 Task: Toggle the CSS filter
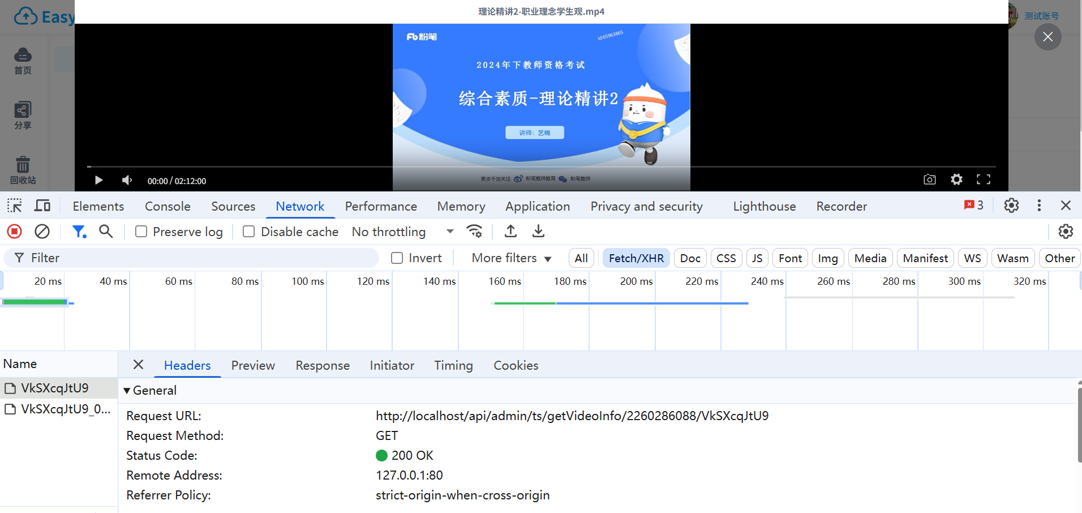(726, 258)
